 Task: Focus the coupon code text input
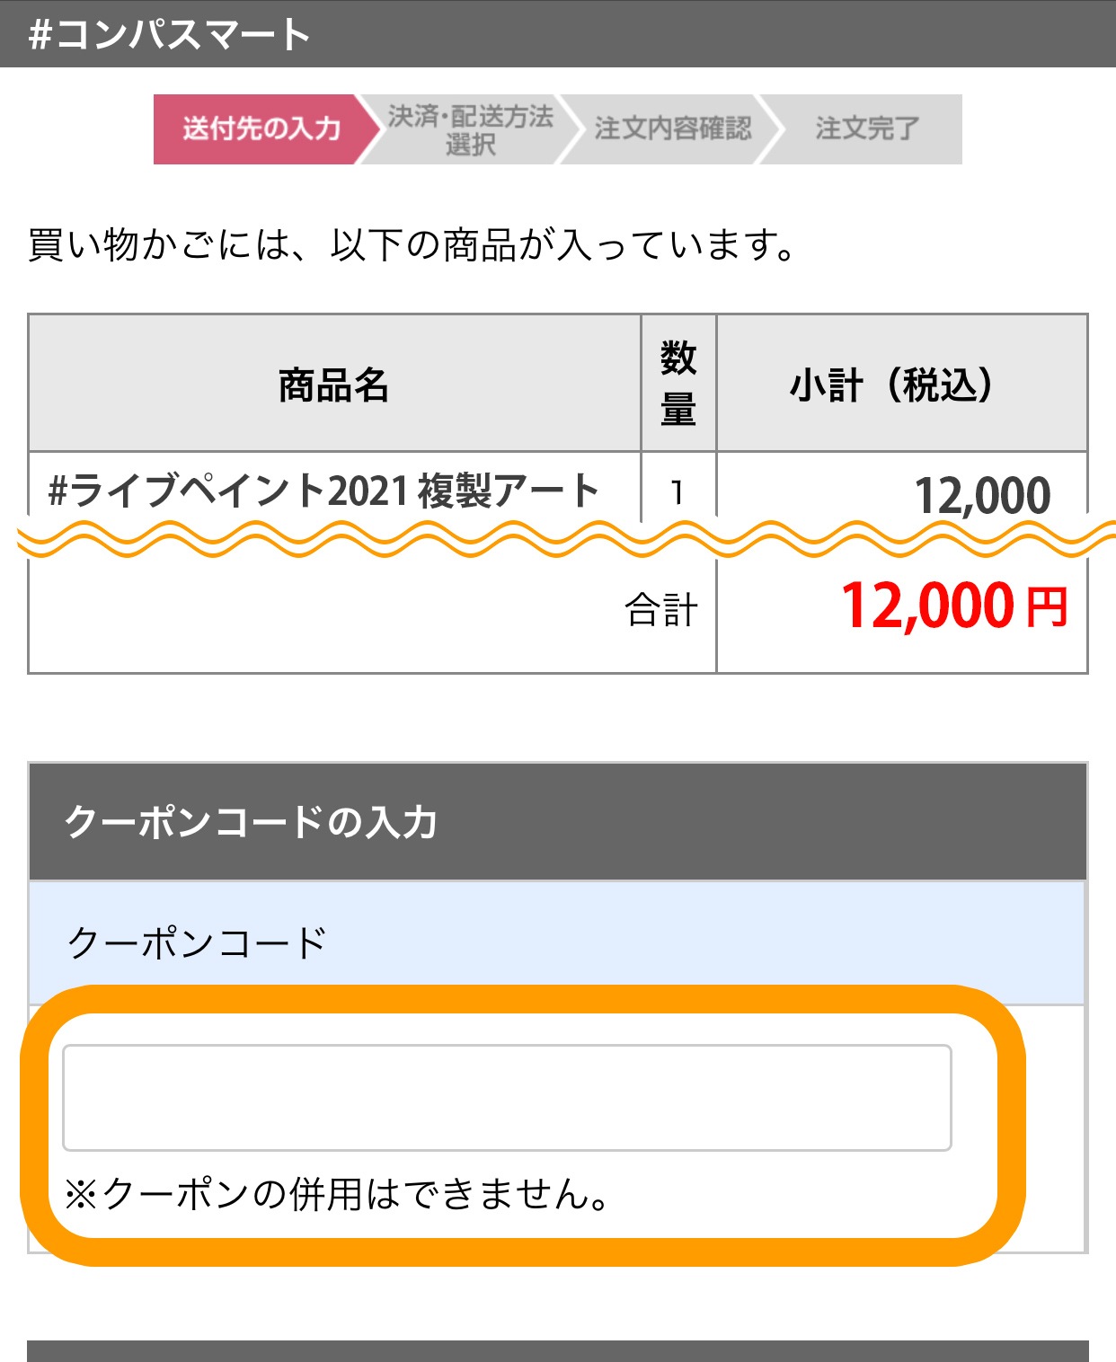(x=506, y=1097)
